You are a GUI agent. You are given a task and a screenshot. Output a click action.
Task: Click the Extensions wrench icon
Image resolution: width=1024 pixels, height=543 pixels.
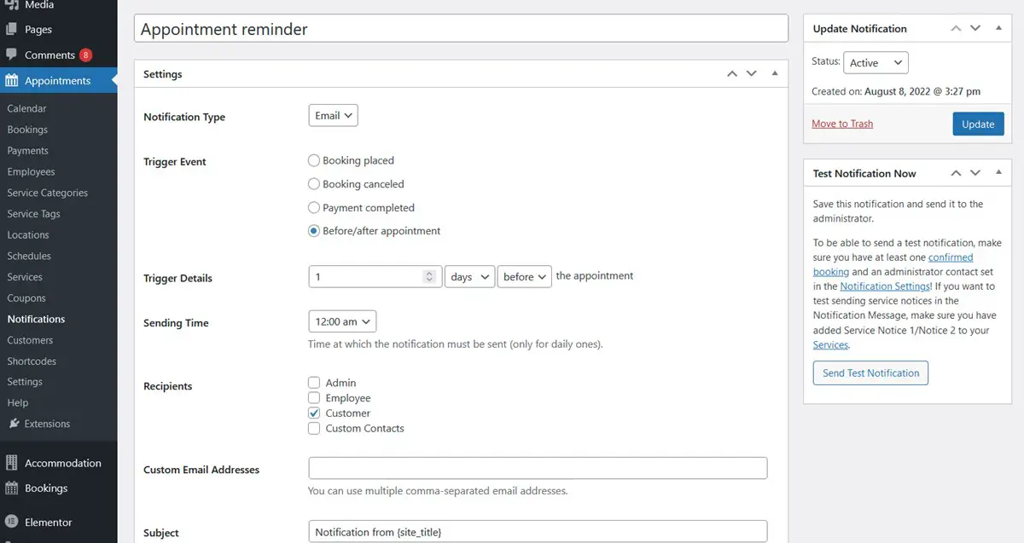coord(14,424)
